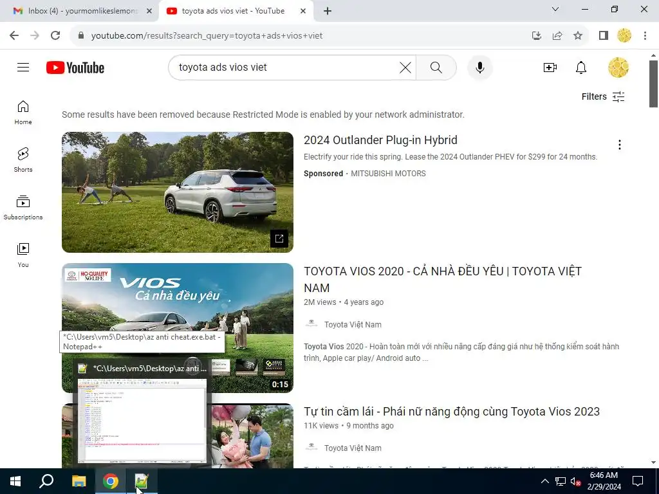Open the Filters options
Image resolution: width=659 pixels, height=494 pixels.
[603, 96]
